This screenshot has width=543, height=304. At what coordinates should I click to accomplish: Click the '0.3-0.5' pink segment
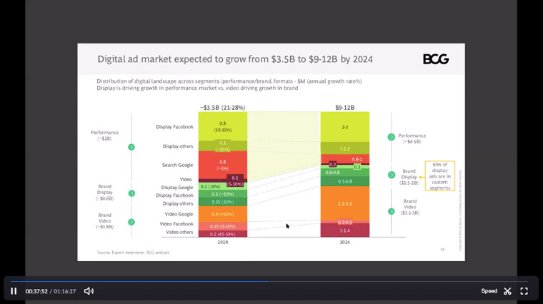pyautogui.click(x=345, y=222)
